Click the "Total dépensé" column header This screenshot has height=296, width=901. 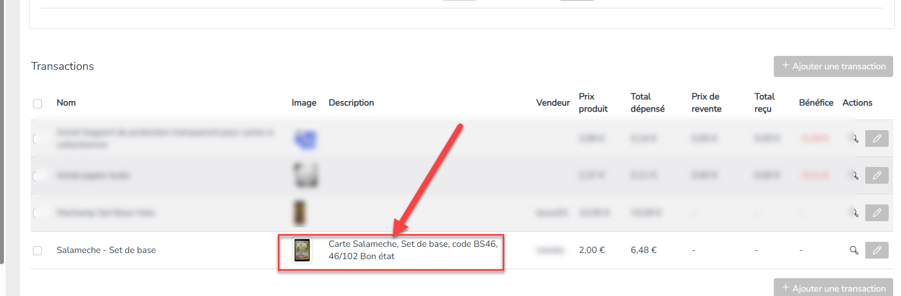point(647,103)
